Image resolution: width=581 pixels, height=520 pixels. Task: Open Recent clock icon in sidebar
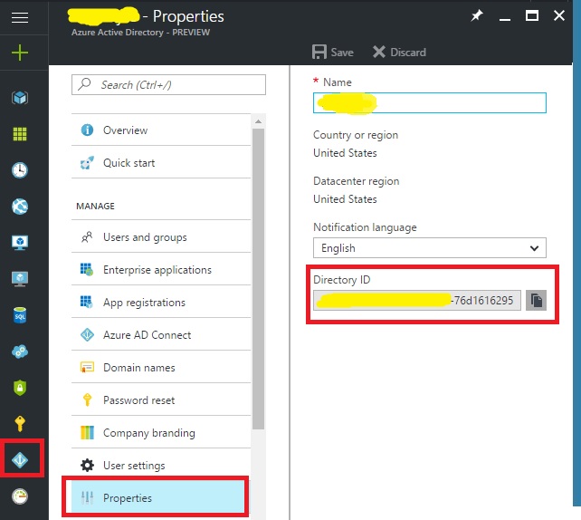(x=20, y=170)
